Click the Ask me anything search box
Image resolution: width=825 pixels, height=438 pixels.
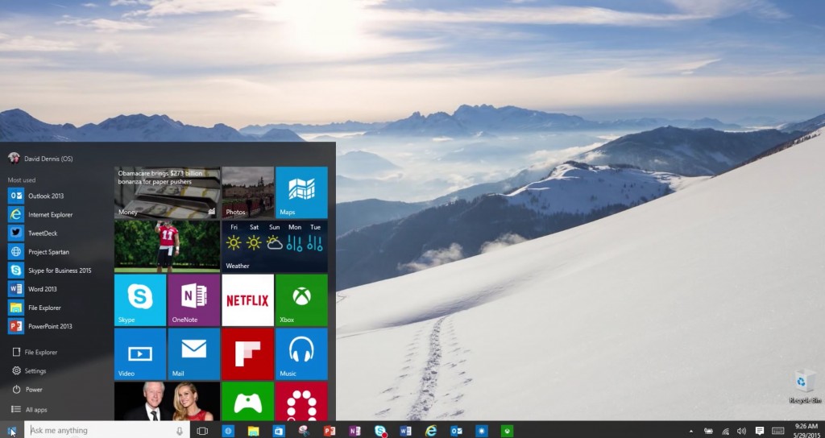click(107, 431)
